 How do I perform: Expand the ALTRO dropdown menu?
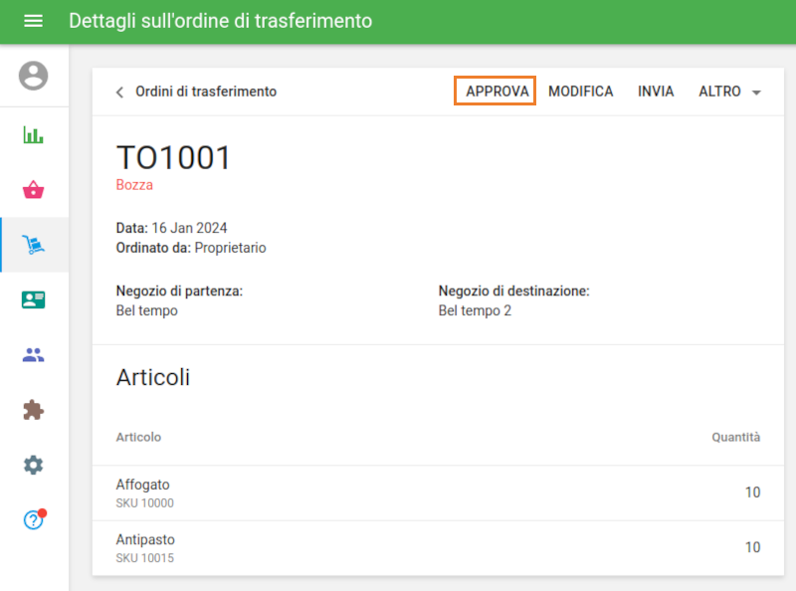[x=729, y=91]
